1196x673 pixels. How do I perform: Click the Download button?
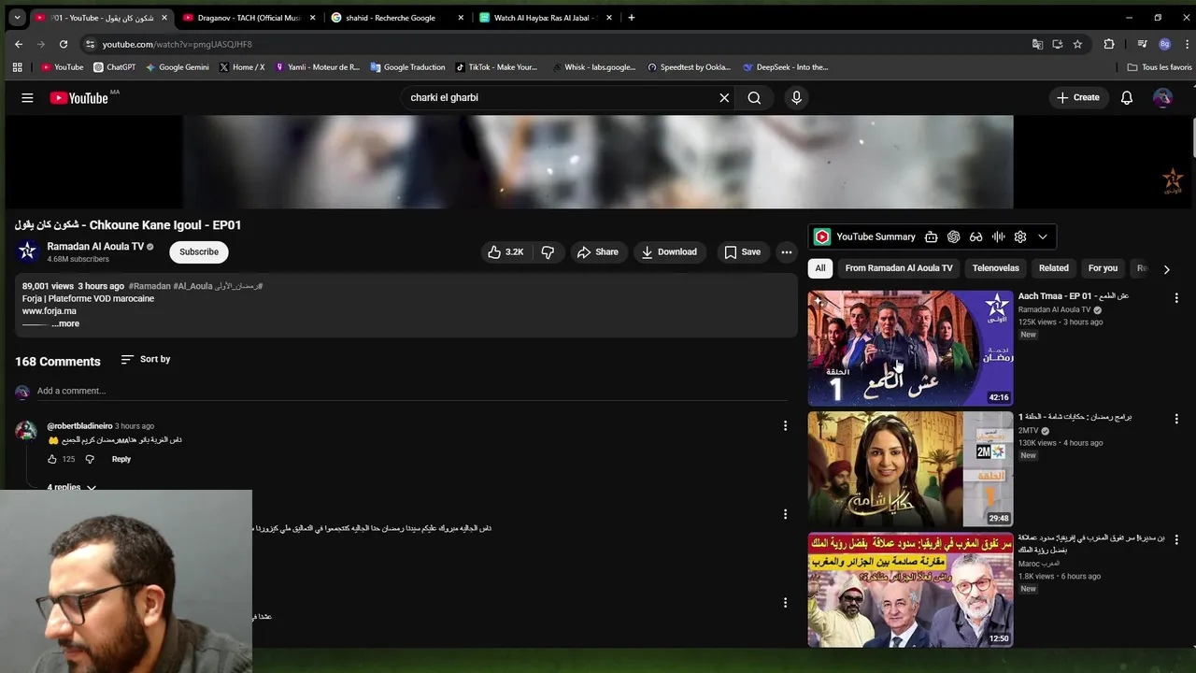pyautogui.click(x=669, y=251)
